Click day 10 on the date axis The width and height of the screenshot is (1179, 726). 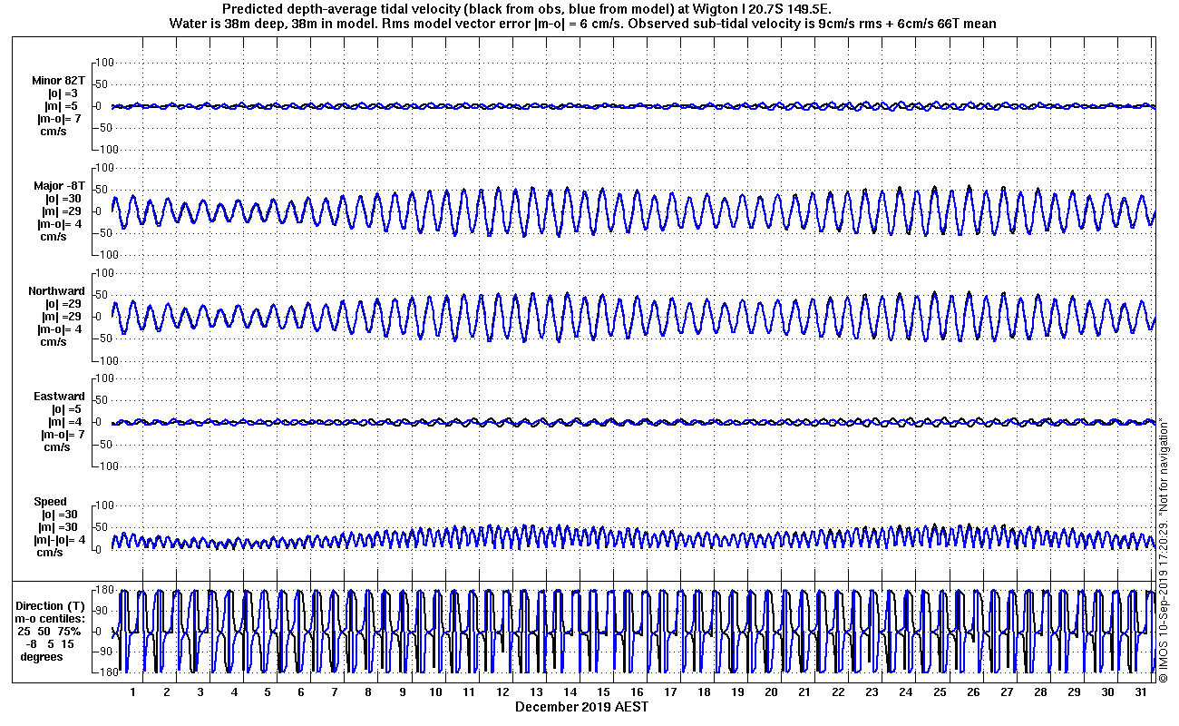pyautogui.click(x=435, y=692)
